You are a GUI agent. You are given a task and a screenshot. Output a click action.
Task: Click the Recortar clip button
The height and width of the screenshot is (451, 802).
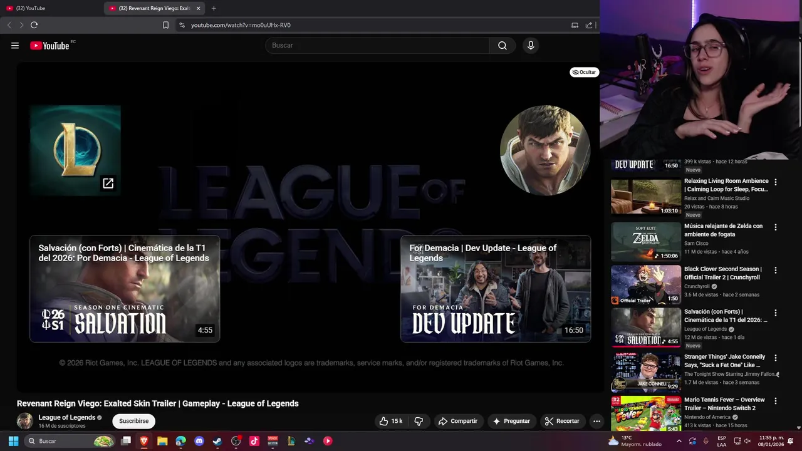(562, 421)
